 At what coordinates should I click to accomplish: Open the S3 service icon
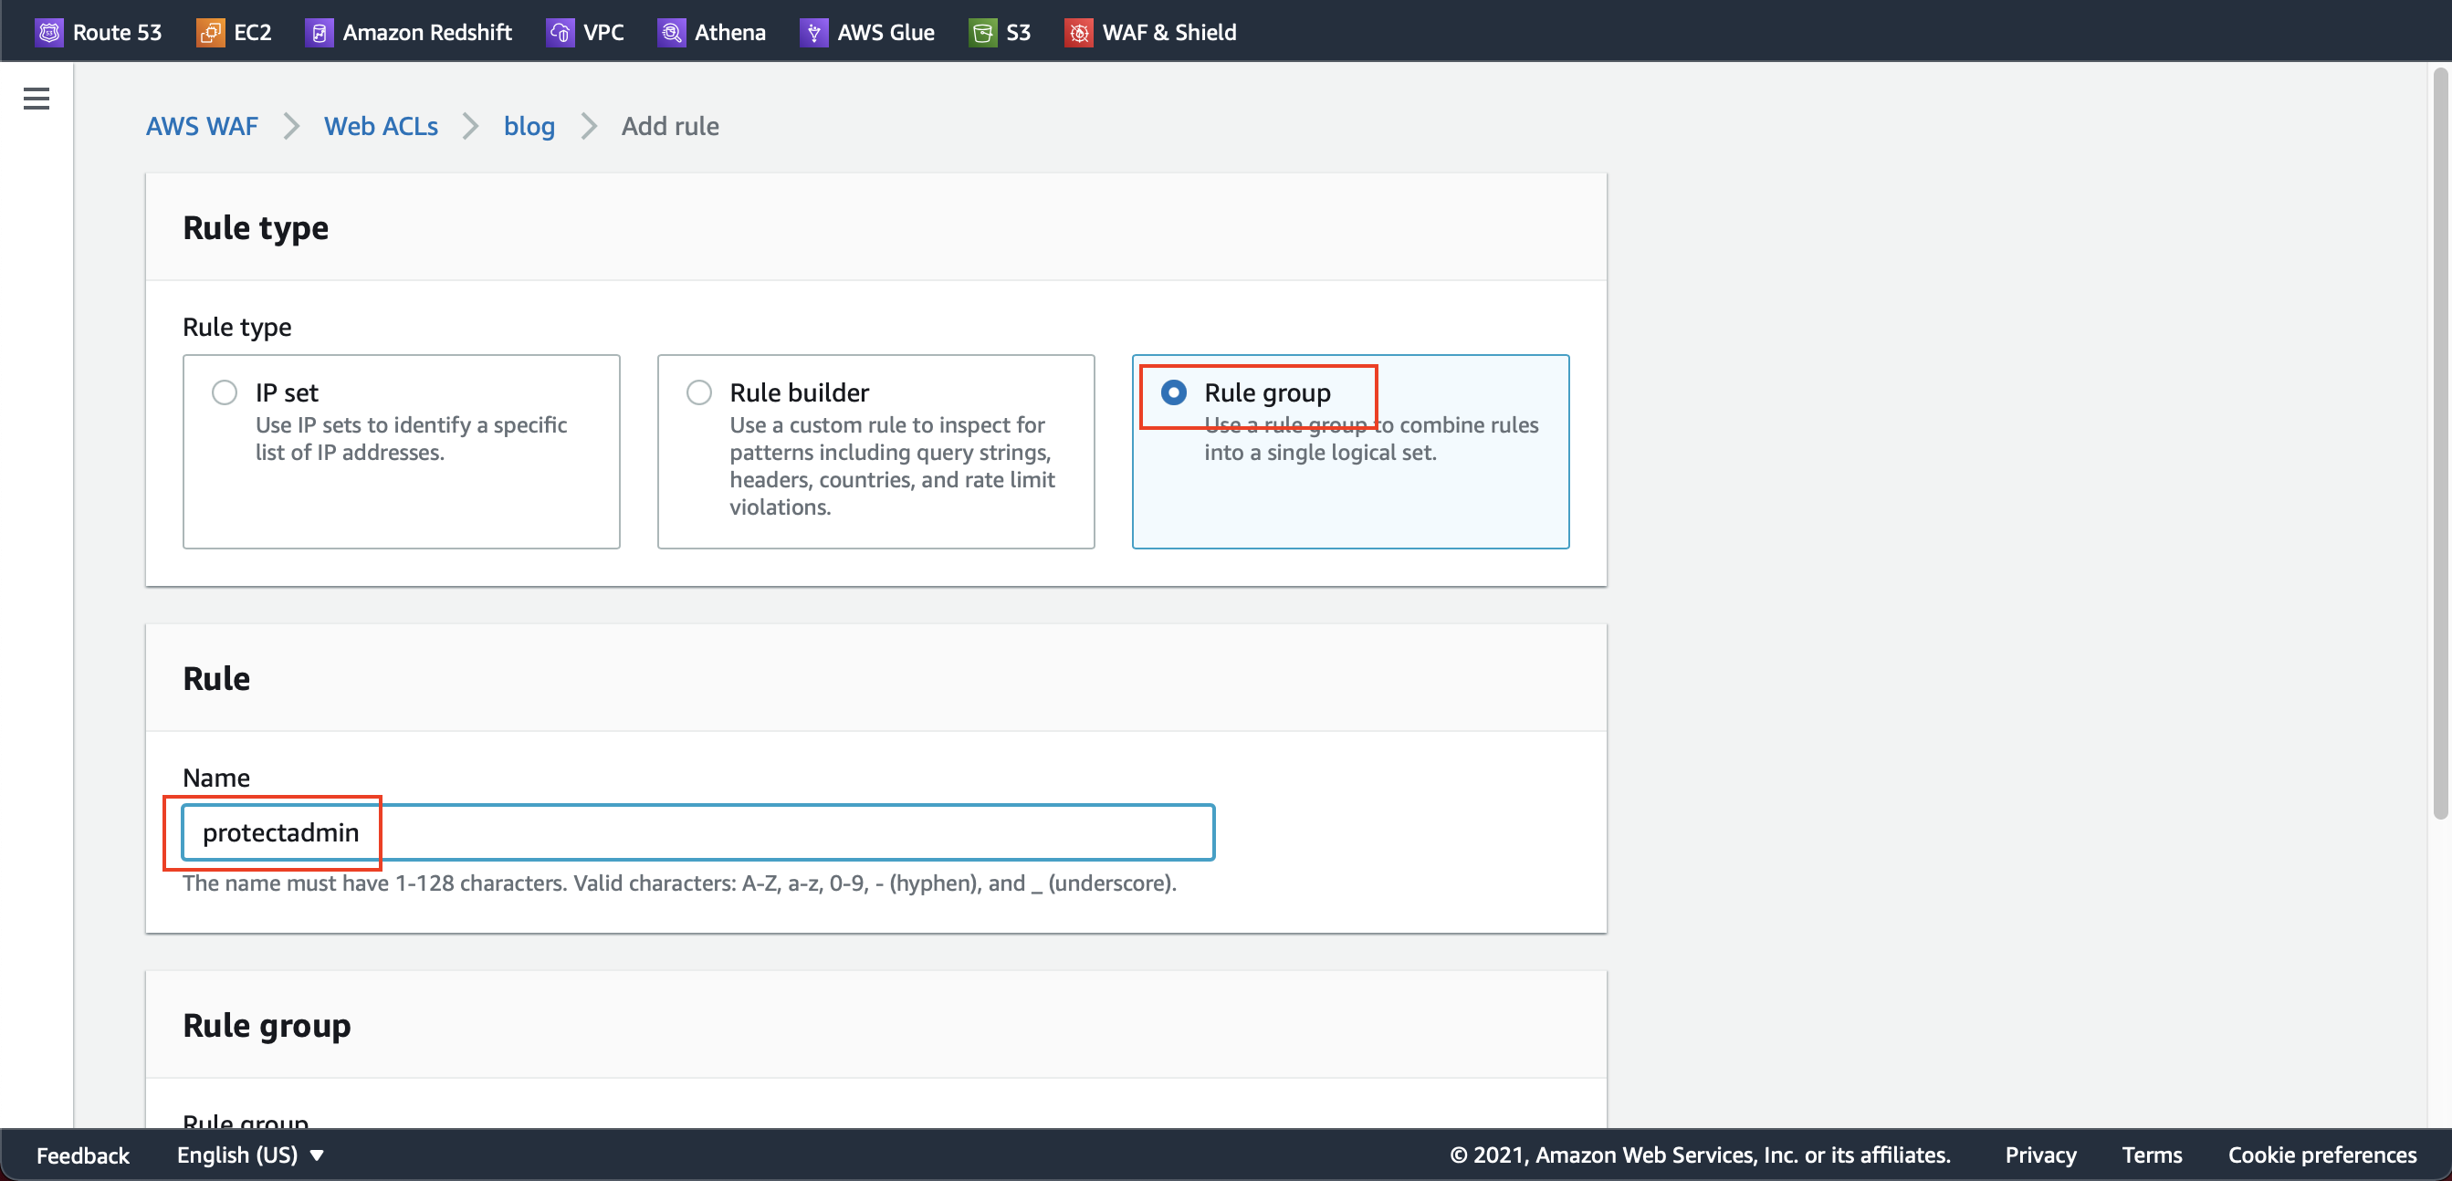point(982,32)
